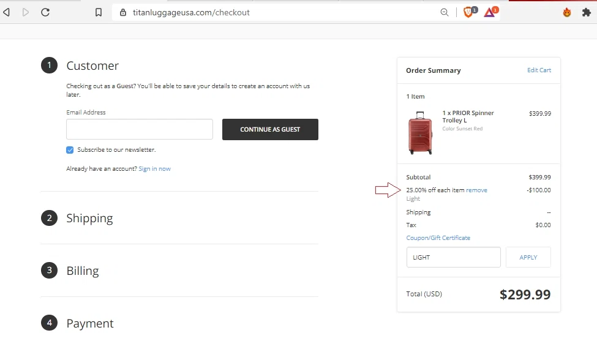The height and width of the screenshot is (341, 597).
Task: Open the extensions puzzle piece menu
Action: [x=587, y=12]
